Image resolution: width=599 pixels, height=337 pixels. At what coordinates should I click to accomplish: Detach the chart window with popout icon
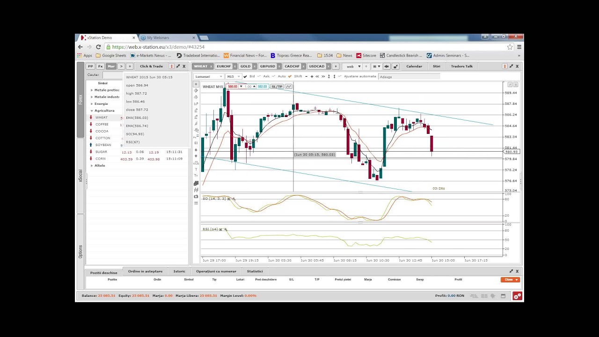point(395,66)
